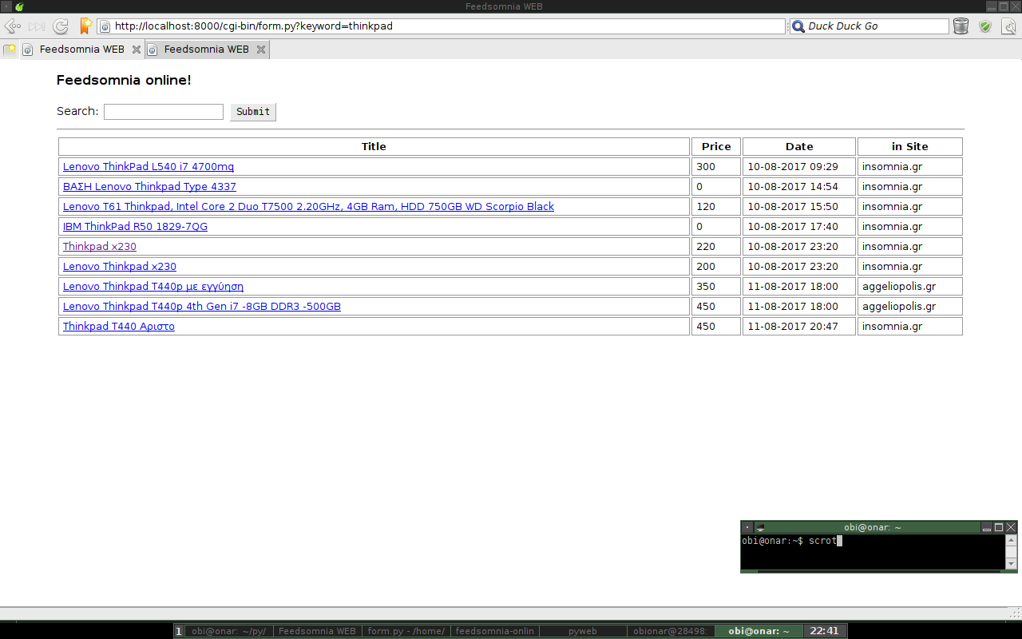Click the in Site column header
The width and height of the screenshot is (1022, 639).
point(910,147)
